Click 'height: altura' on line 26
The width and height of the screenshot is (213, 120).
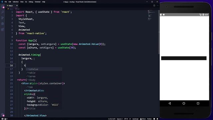click(37, 101)
